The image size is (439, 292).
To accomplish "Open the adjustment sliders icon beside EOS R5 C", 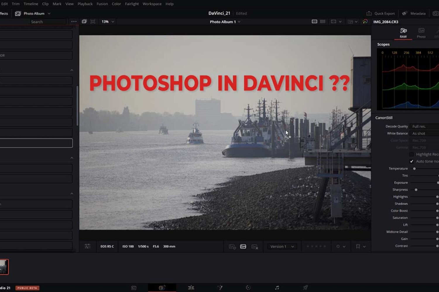I will pos(88,246).
